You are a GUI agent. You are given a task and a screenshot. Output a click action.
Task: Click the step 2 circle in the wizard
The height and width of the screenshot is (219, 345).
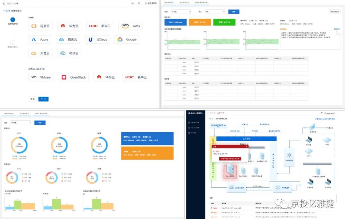[13, 43]
